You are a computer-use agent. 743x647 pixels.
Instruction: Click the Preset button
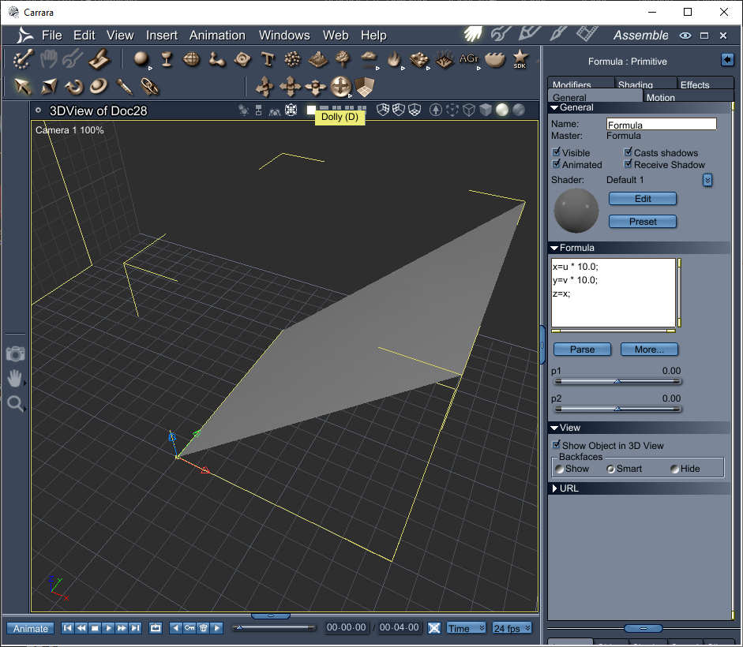click(643, 222)
